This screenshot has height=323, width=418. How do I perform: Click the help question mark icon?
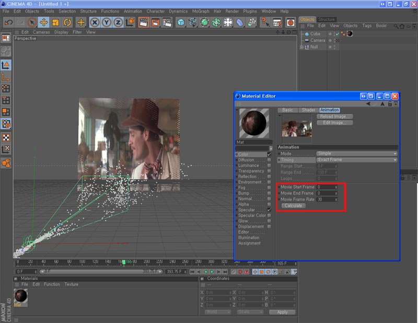[265, 22]
